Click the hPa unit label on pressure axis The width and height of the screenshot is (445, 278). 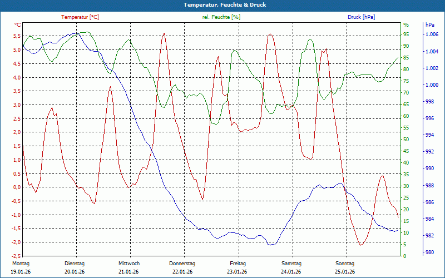tap(430, 25)
